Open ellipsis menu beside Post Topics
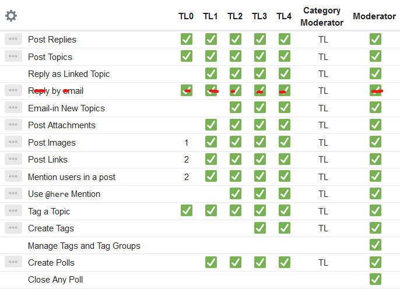The height and width of the screenshot is (289, 400). click(x=13, y=57)
